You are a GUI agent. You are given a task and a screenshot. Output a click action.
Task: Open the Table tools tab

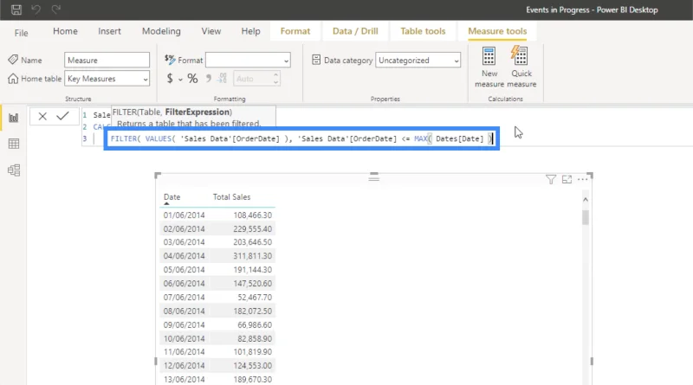coord(423,31)
